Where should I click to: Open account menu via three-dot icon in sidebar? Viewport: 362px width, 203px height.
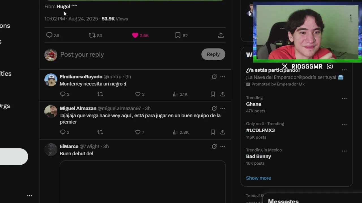pyautogui.click(x=29, y=196)
